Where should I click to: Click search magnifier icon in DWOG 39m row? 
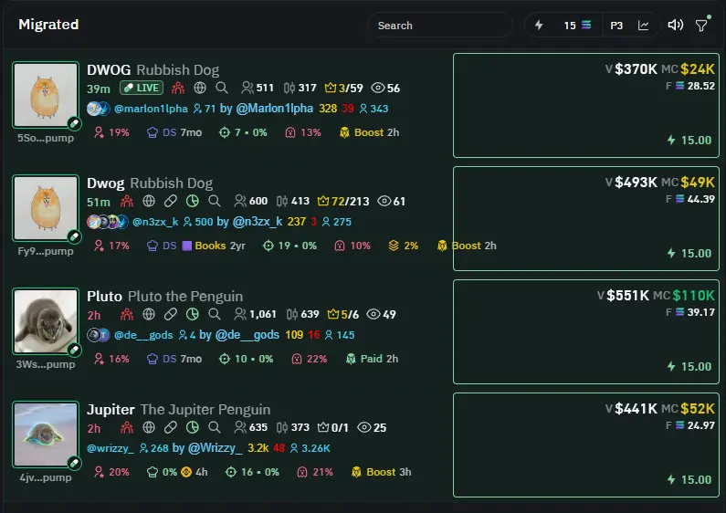click(x=222, y=88)
